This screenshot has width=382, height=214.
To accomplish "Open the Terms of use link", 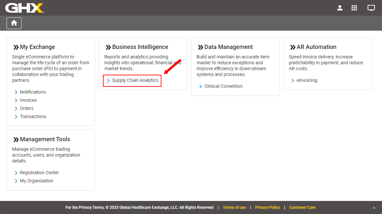I will pyautogui.click(x=234, y=207).
